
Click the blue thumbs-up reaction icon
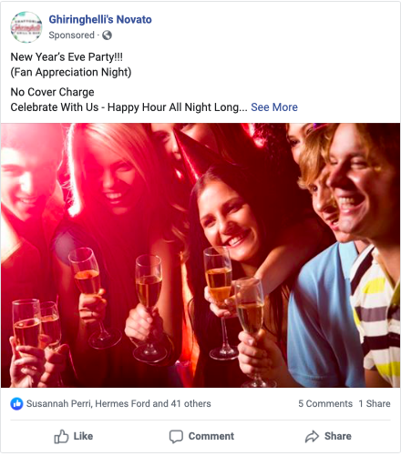16,404
